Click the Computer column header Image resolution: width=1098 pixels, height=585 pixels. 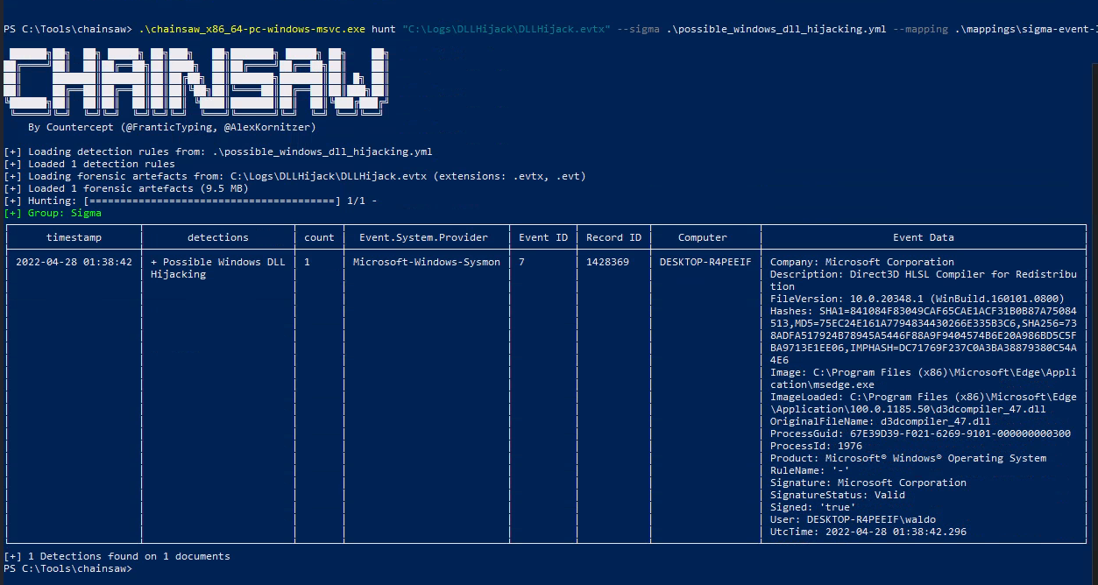coord(702,237)
